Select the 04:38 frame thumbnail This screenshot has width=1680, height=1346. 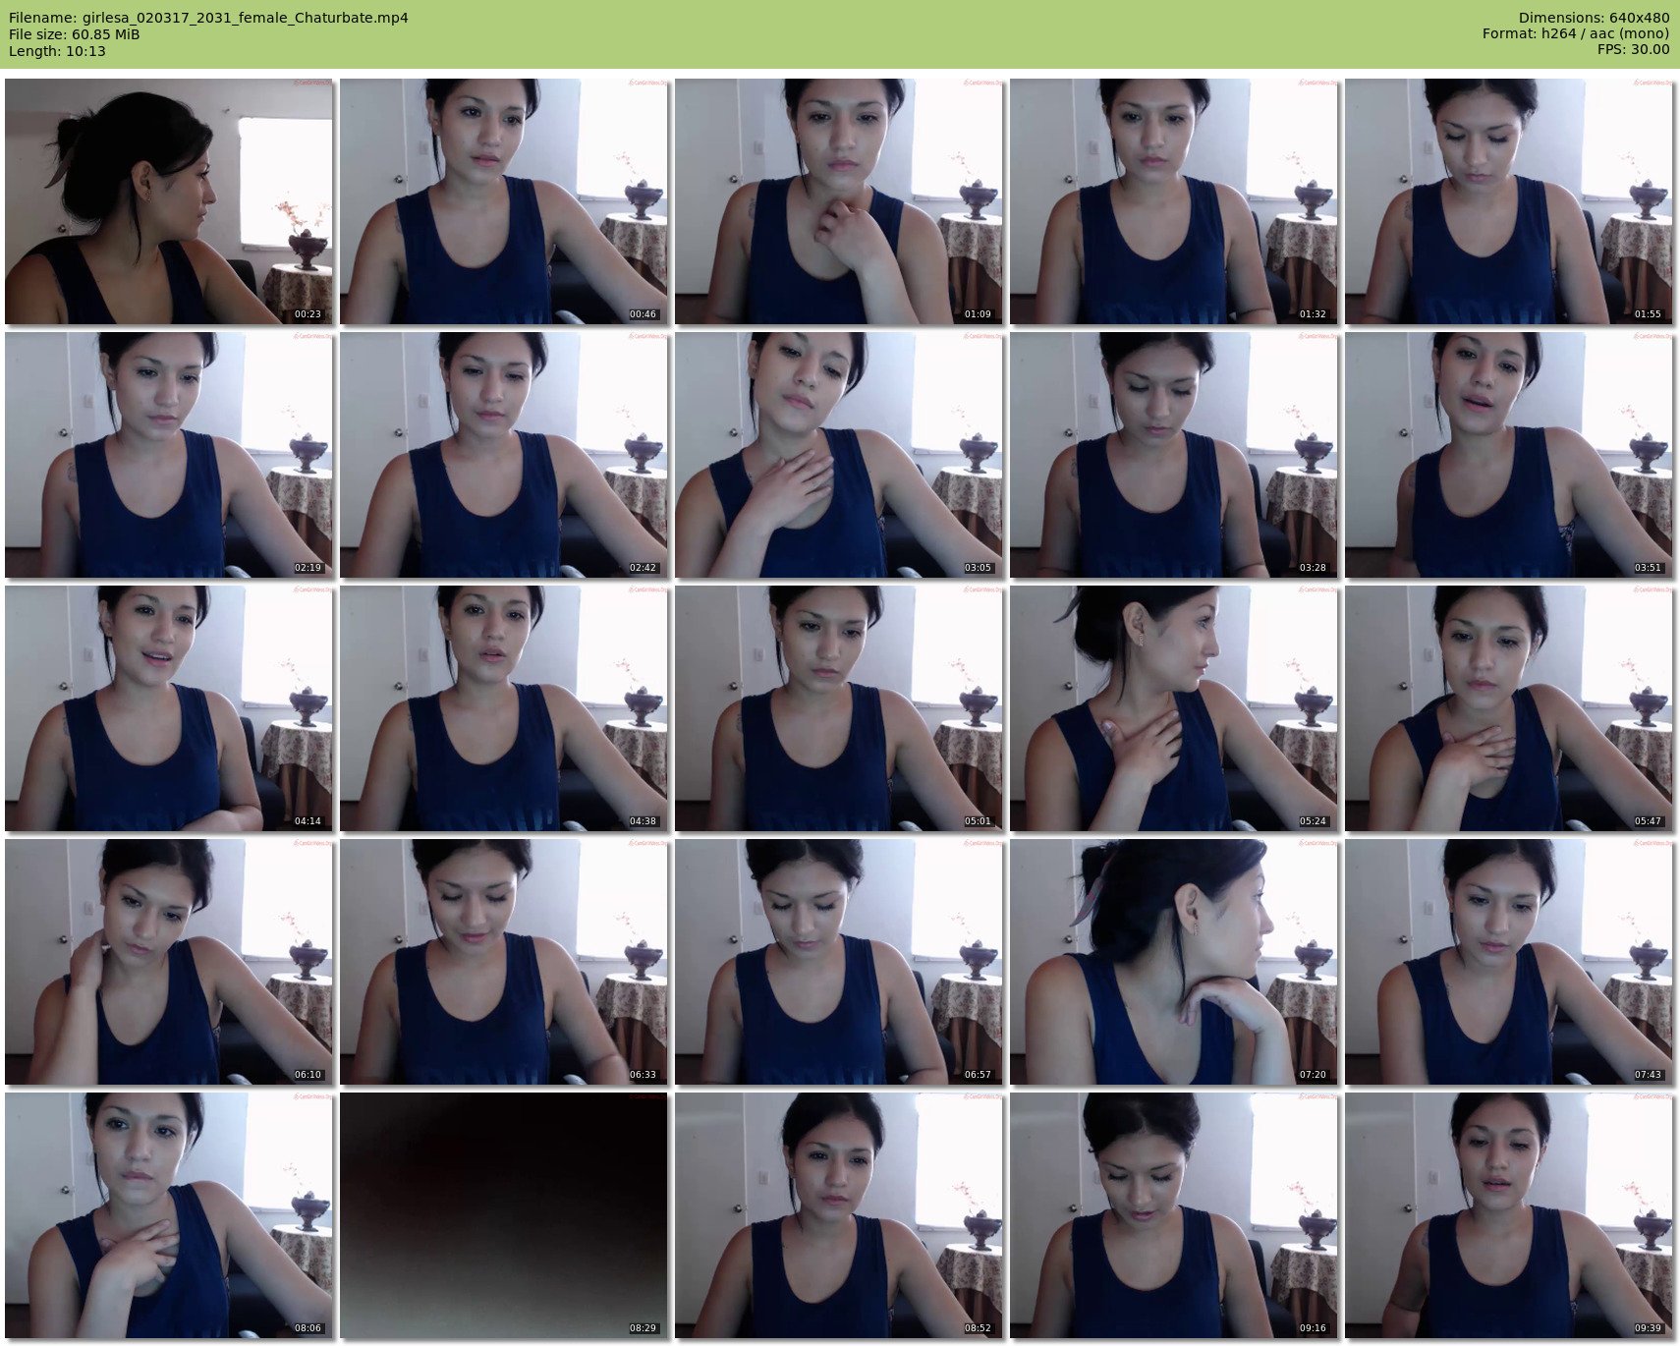pyautogui.click(x=504, y=708)
